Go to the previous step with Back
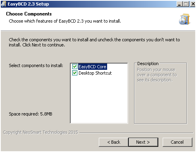The width and height of the screenshot is (196, 152). [x=113, y=142]
